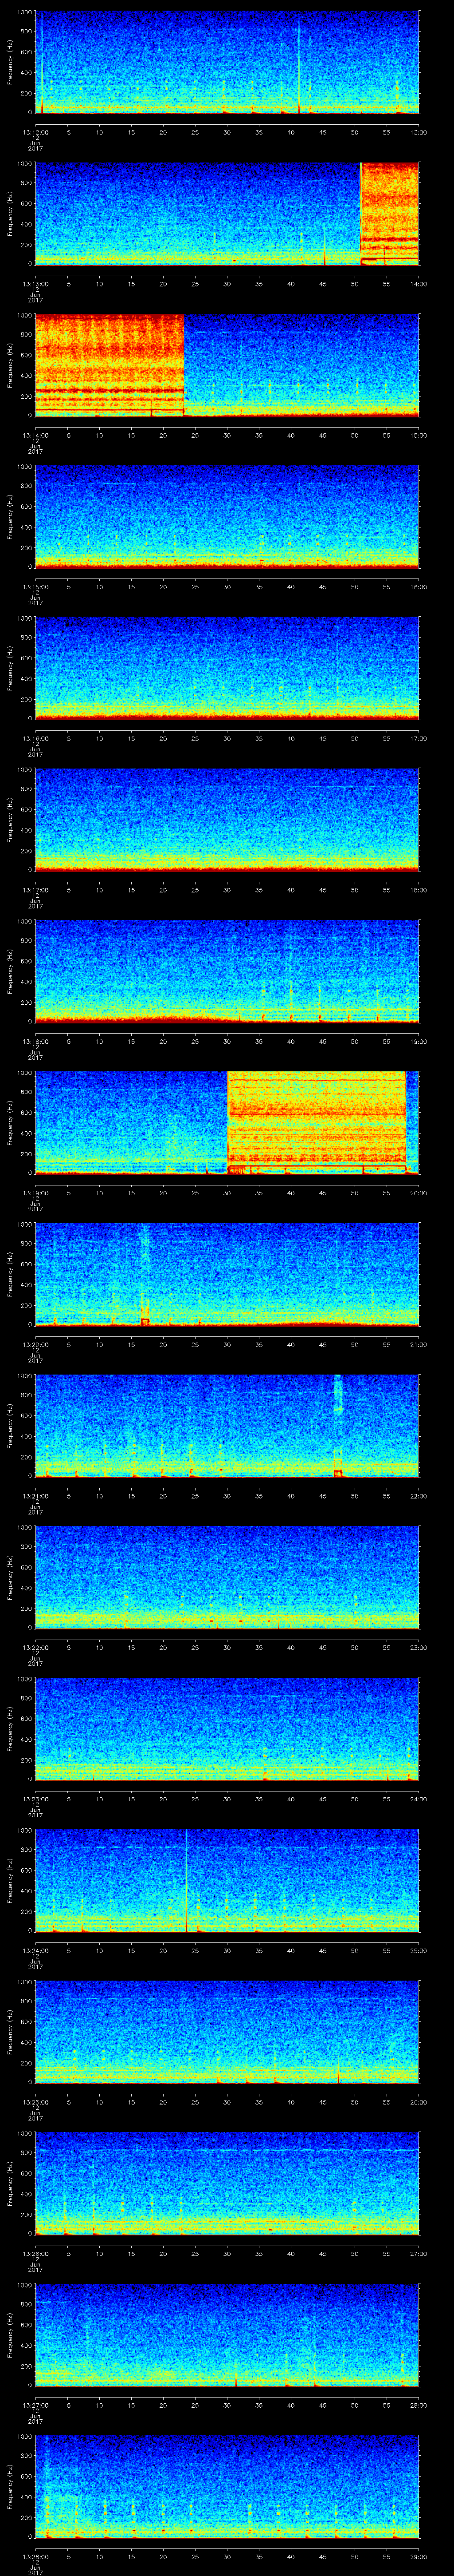This screenshot has height=2576, width=454.
Task: Select the 13:22:00 timestamp label
Action: tap(35, 1647)
